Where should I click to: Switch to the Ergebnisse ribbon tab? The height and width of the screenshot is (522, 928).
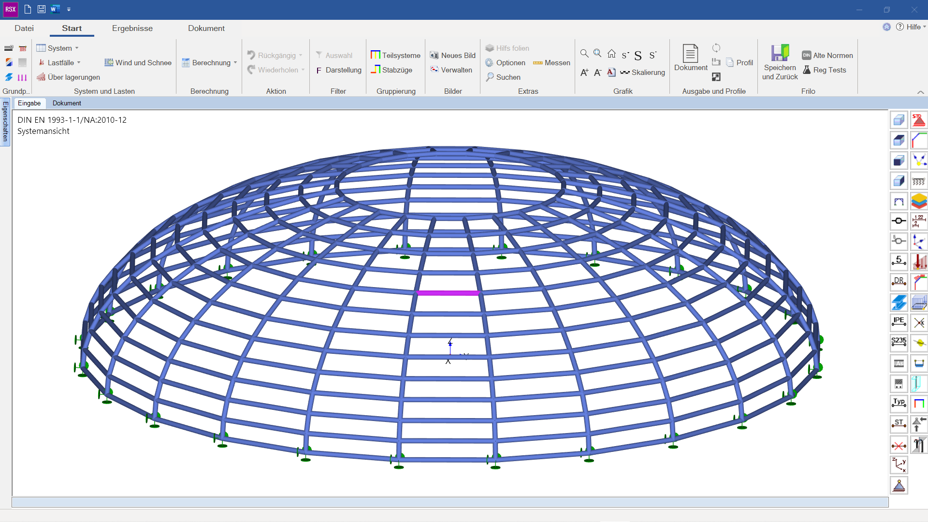coord(132,28)
